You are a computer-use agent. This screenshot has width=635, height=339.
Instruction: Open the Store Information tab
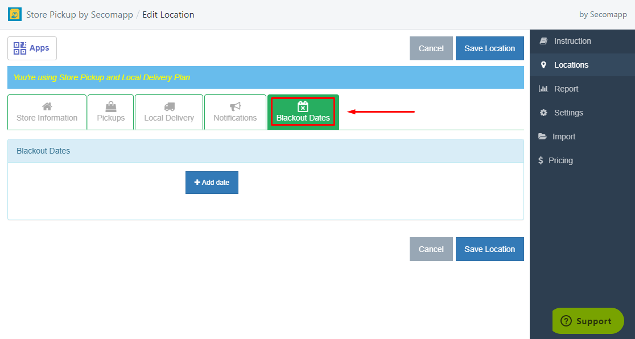(47, 112)
